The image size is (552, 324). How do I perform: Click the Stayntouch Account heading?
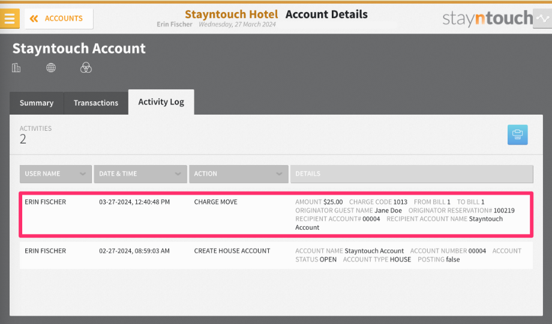tap(79, 49)
